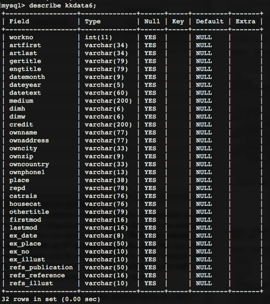The height and width of the screenshot is (304, 270).
Task: Click the 'ex_illust' field name
Action: 27,260
